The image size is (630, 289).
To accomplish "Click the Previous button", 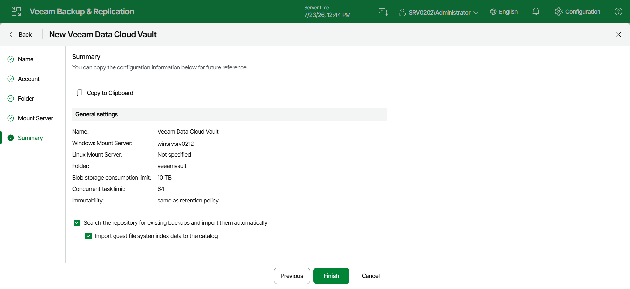I will pyautogui.click(x=292, y=276).
